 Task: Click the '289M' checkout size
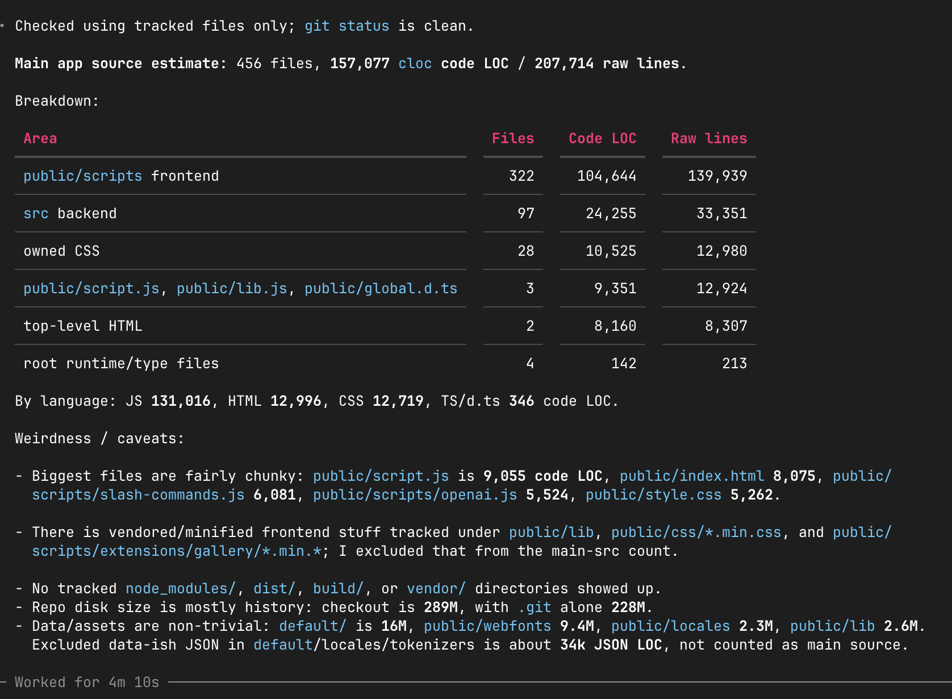(441, 608)
